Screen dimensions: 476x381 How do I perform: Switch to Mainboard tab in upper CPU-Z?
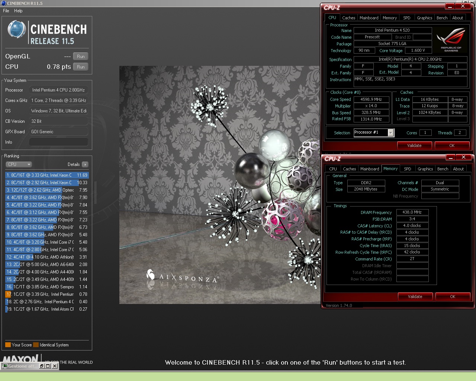369,18
